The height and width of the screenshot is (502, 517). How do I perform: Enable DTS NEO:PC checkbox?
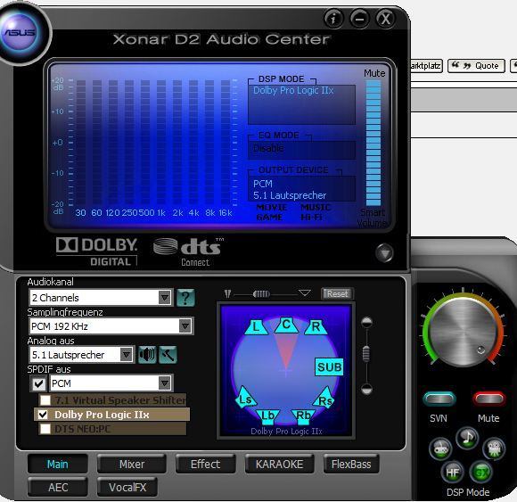[45, 429]
